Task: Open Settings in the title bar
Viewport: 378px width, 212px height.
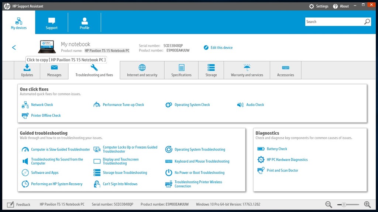Action: click(x=319, y=6)
